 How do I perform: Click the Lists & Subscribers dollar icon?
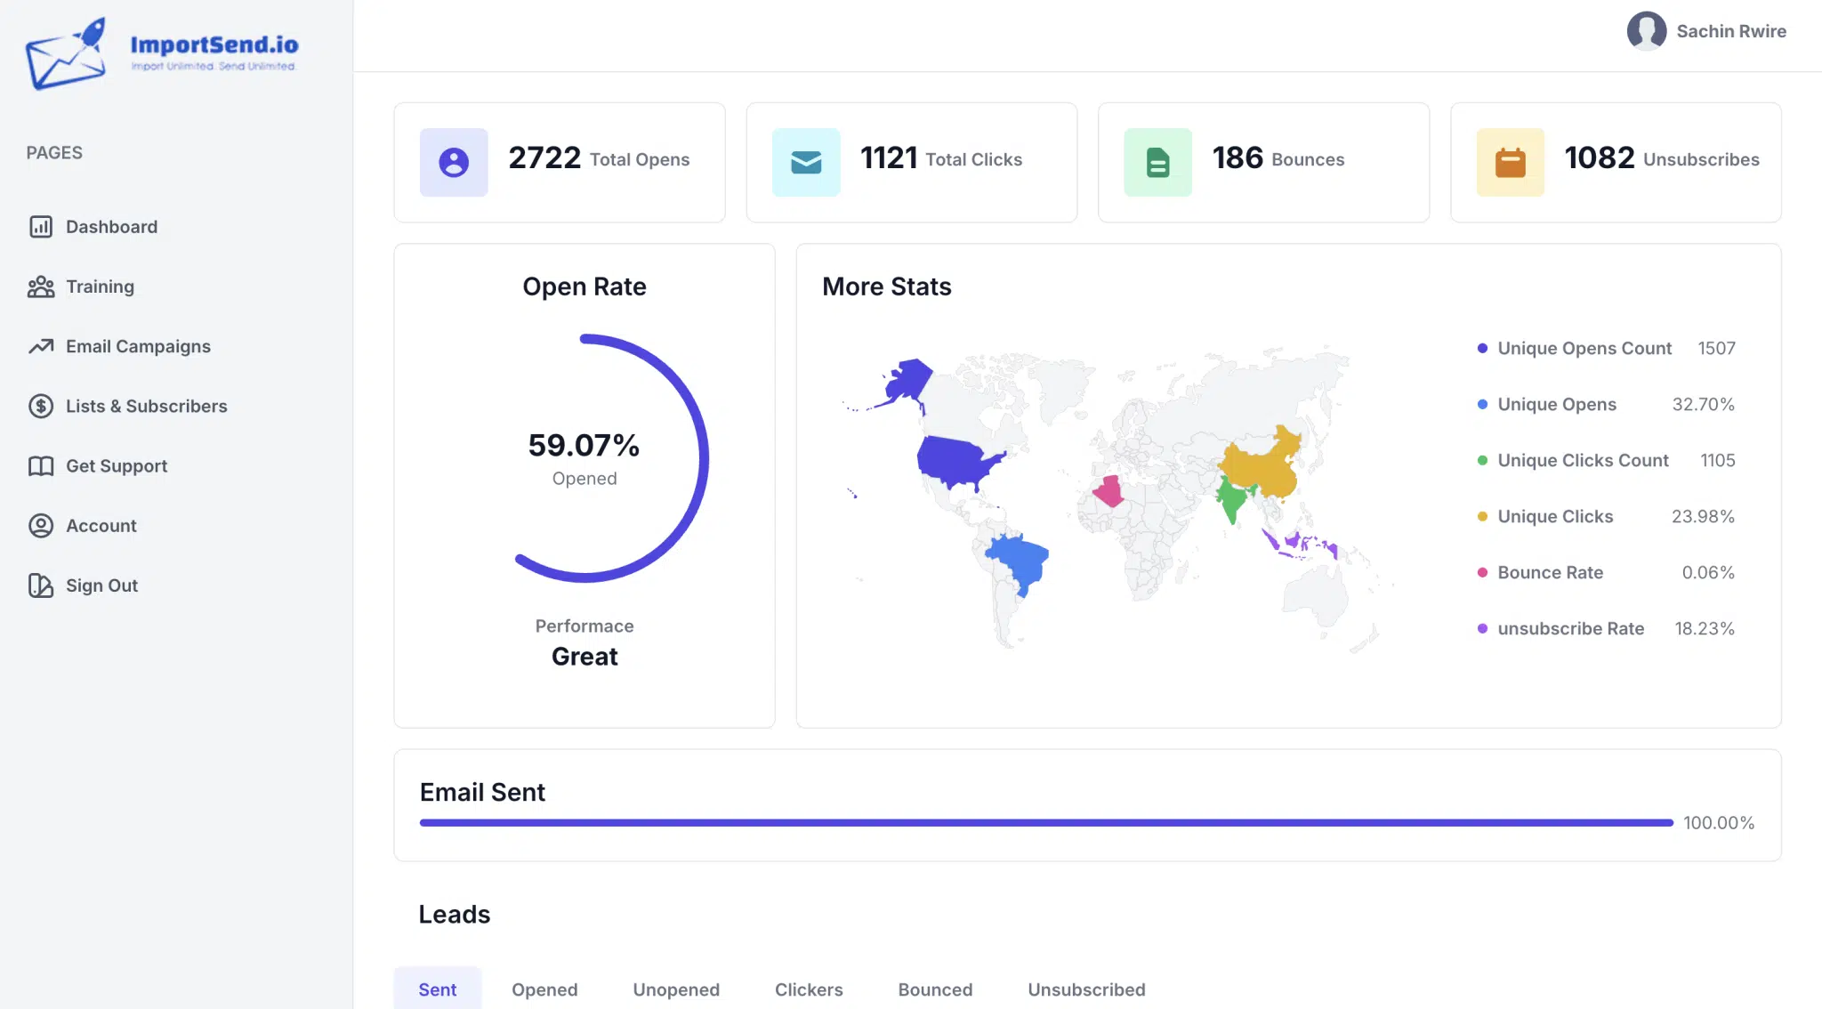[41, 406]
